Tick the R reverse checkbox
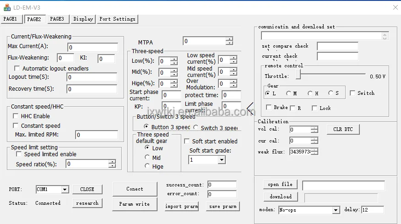Image resolution: width=401 pixels, height=224 pixels. pos(293,108)
